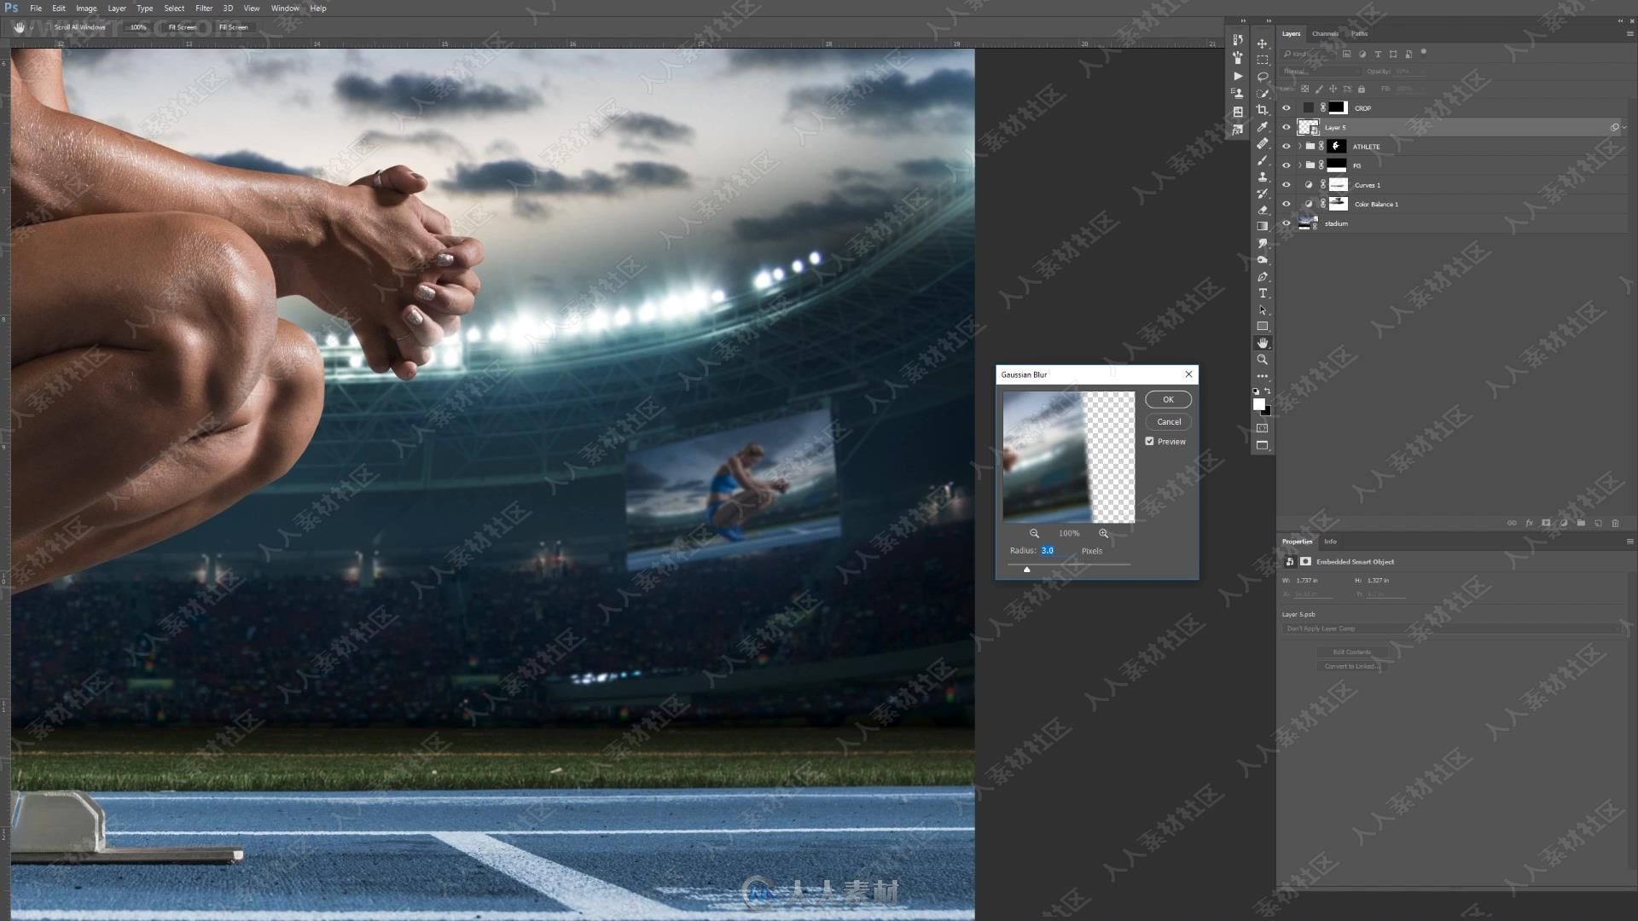This screenshot has height=921, width=1638.
Task: Hide the FG group
Action: click(1286, 165)
